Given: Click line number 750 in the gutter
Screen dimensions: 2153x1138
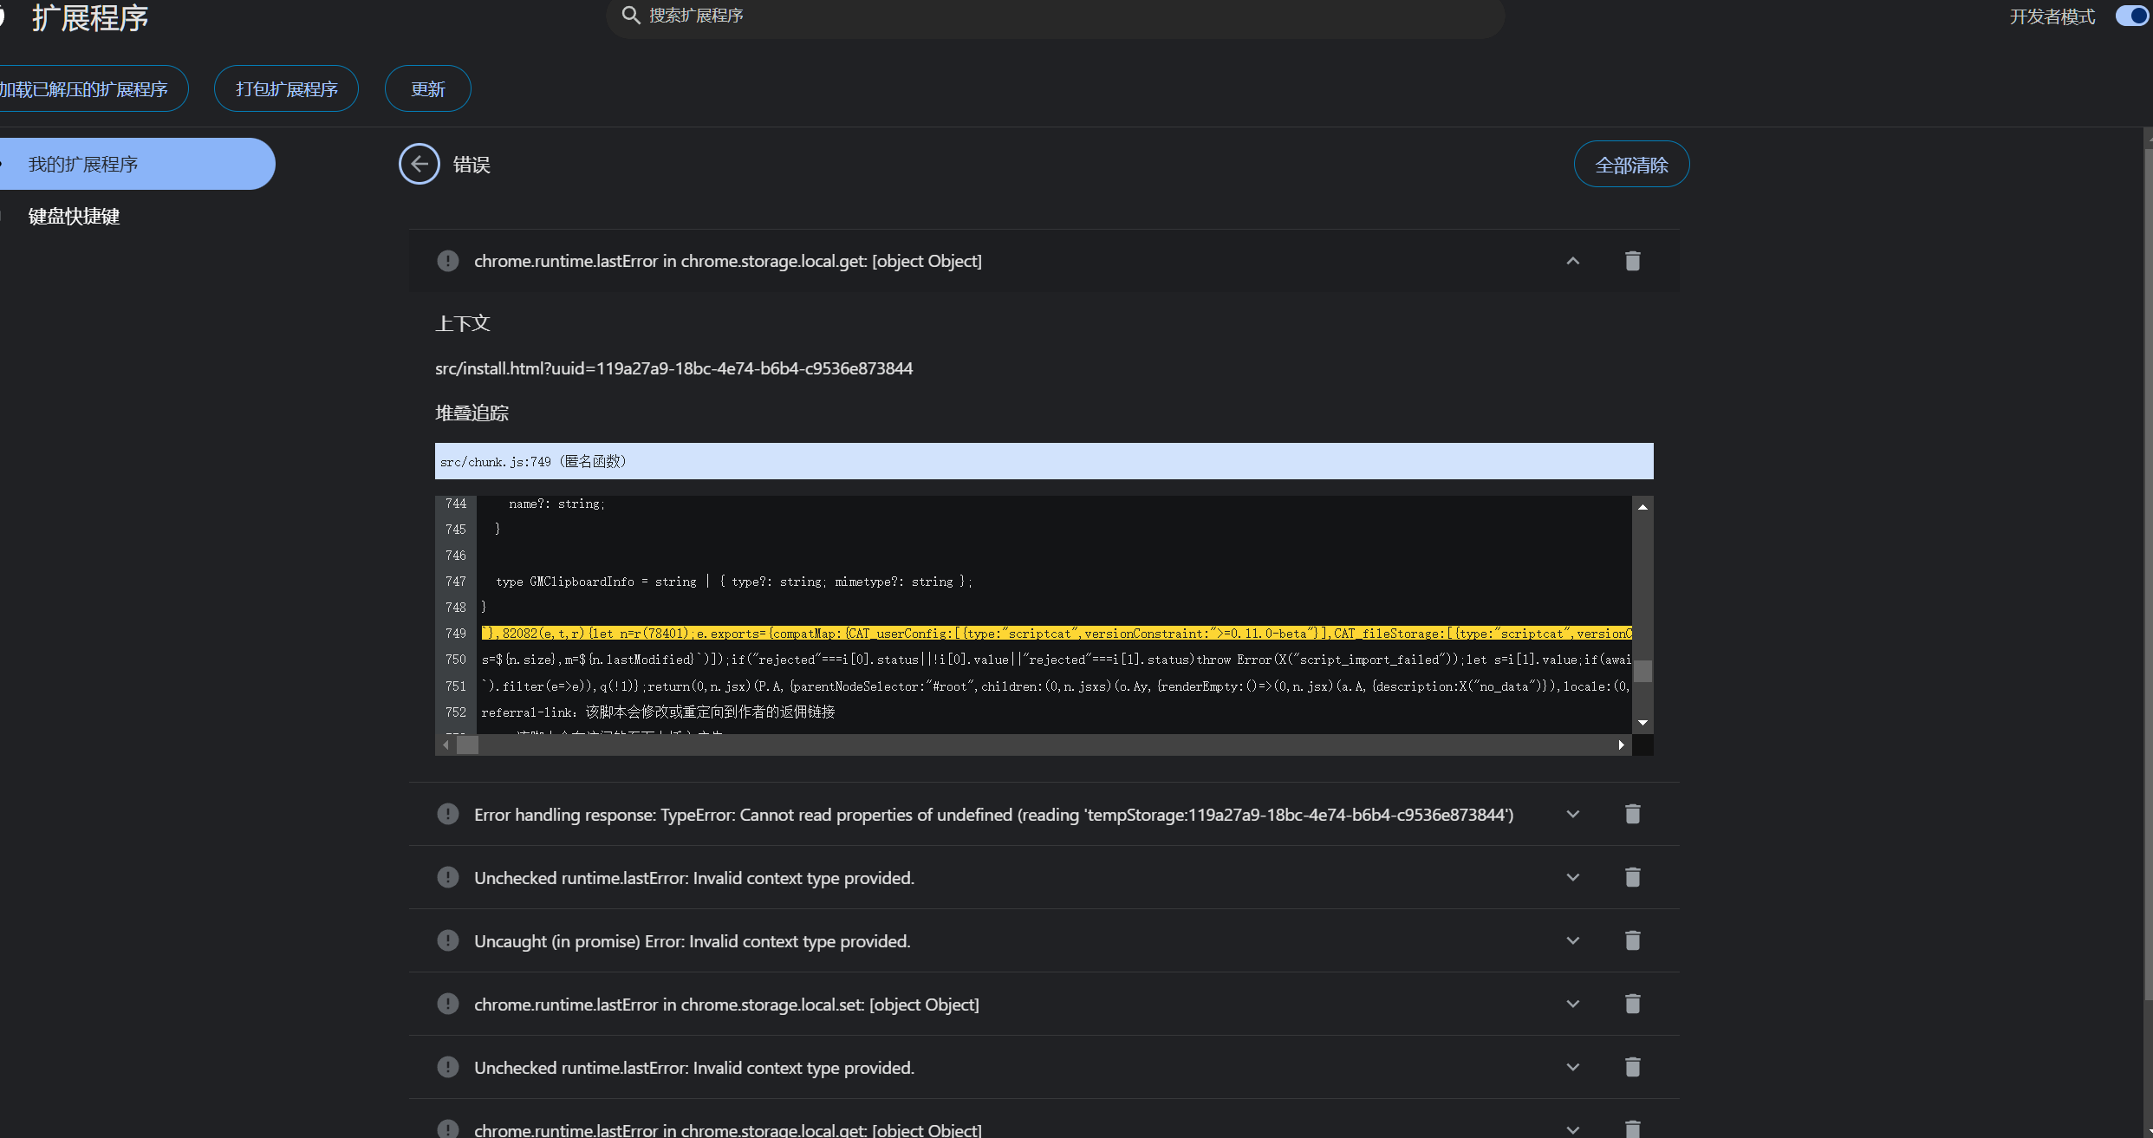Looking at the screenshot, I should (x=456, y=660).
